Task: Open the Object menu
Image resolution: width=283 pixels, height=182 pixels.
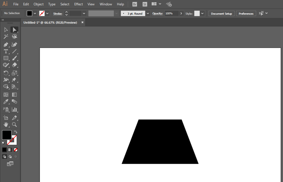Action: click(x=38, y=4)
